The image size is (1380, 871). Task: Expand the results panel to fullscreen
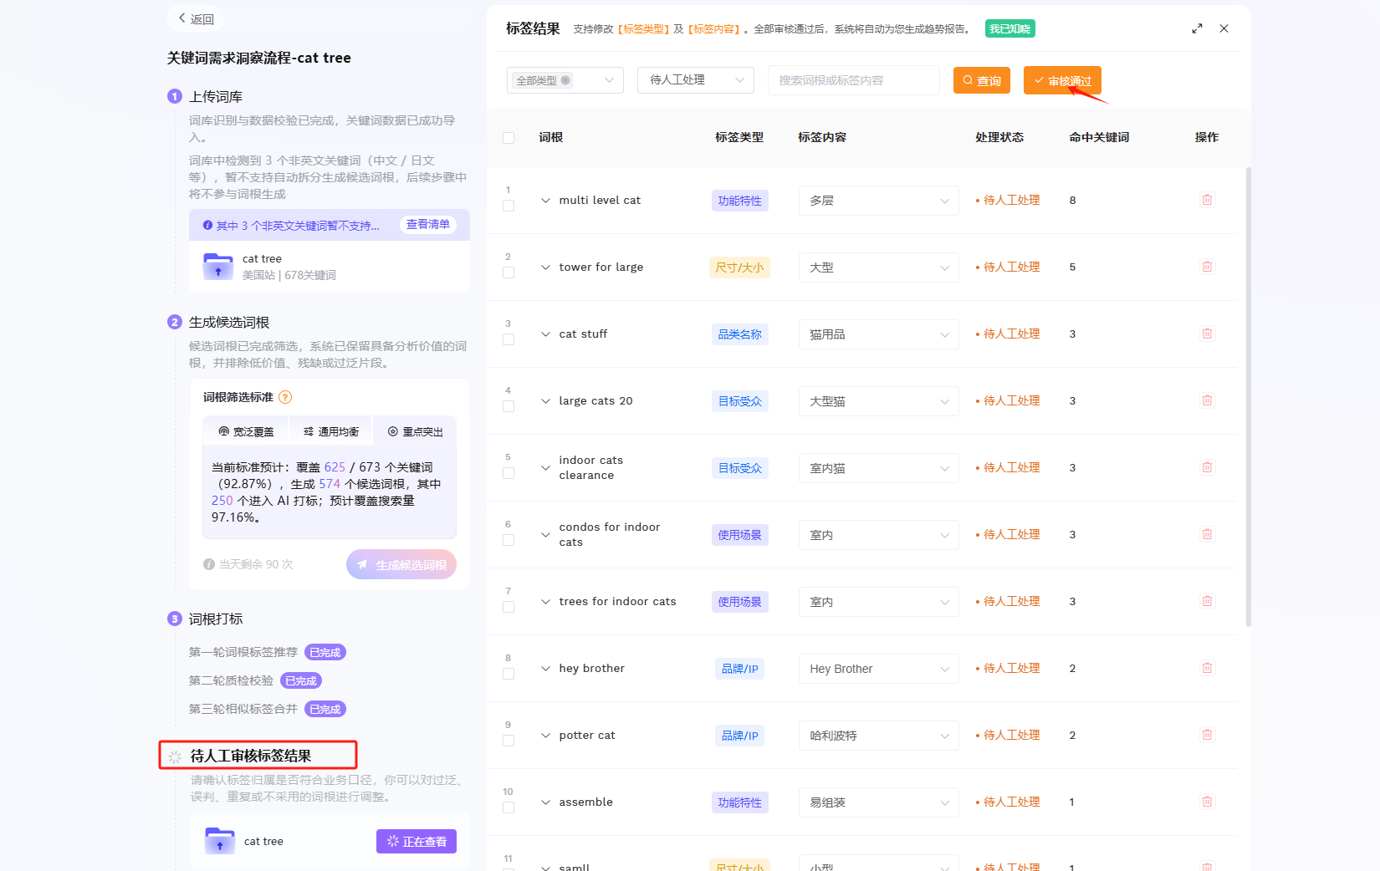[1197, 28]
